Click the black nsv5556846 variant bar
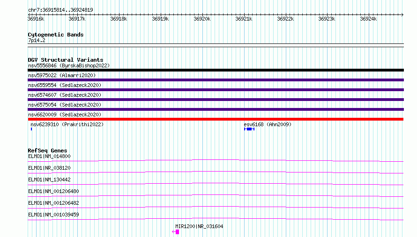417x237 pixels. click(x=216, y=70)
